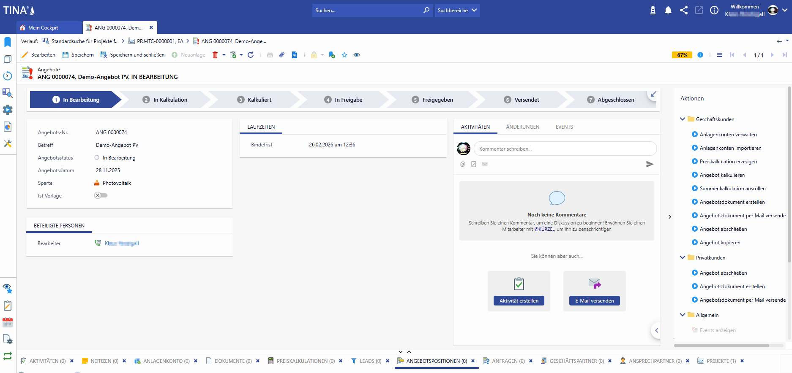Collapse the Geschäftskunden folder

click(x=682, y=119)
